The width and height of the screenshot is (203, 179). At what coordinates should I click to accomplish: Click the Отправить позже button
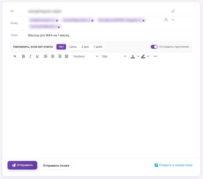point(56,165)
